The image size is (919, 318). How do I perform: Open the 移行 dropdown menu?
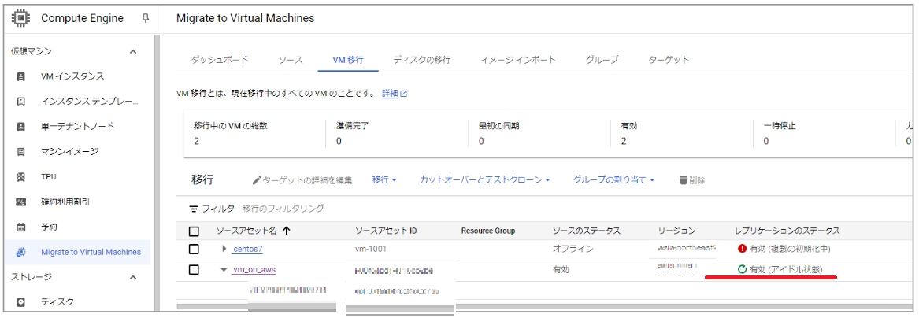[384, 179]
